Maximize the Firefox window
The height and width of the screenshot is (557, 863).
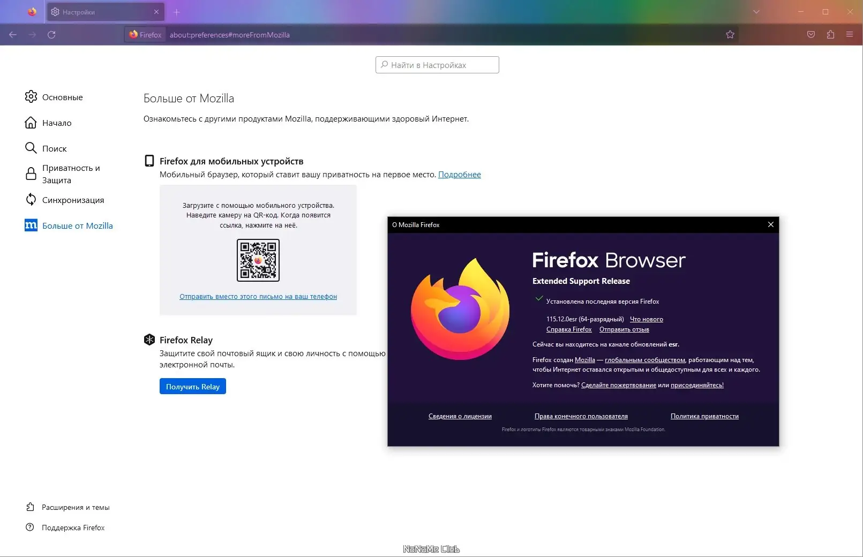coord(826,12)
